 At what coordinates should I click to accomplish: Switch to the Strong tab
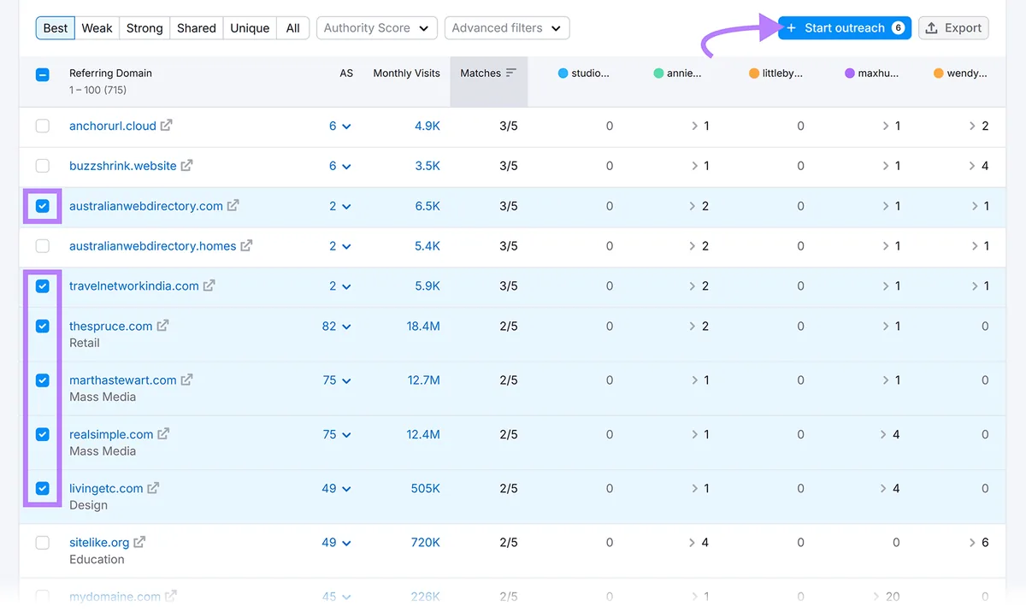(144, 28)
